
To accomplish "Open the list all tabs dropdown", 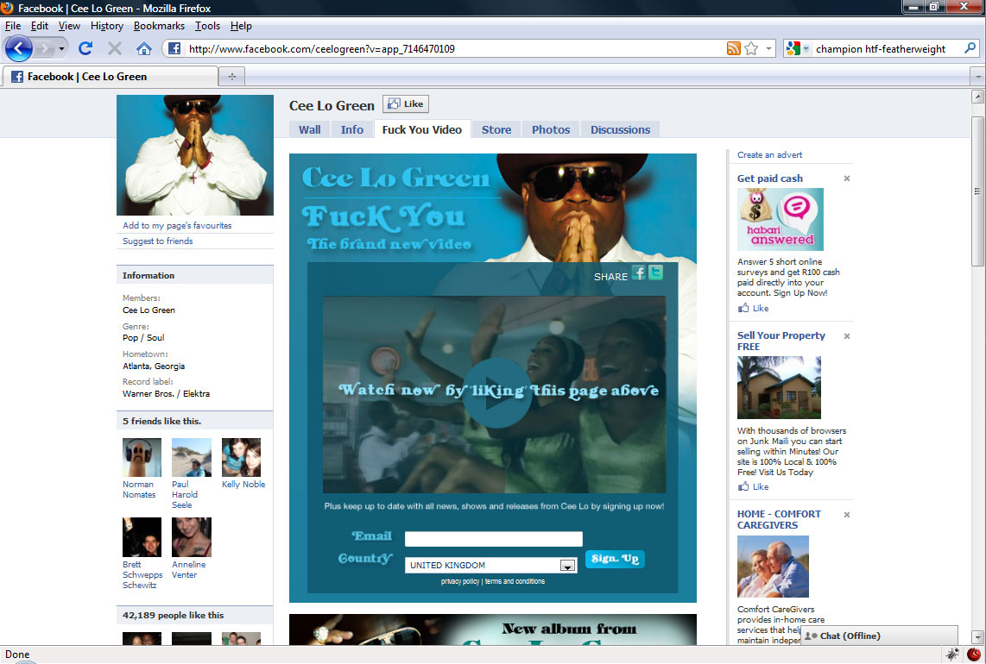I will coord(977,77).
